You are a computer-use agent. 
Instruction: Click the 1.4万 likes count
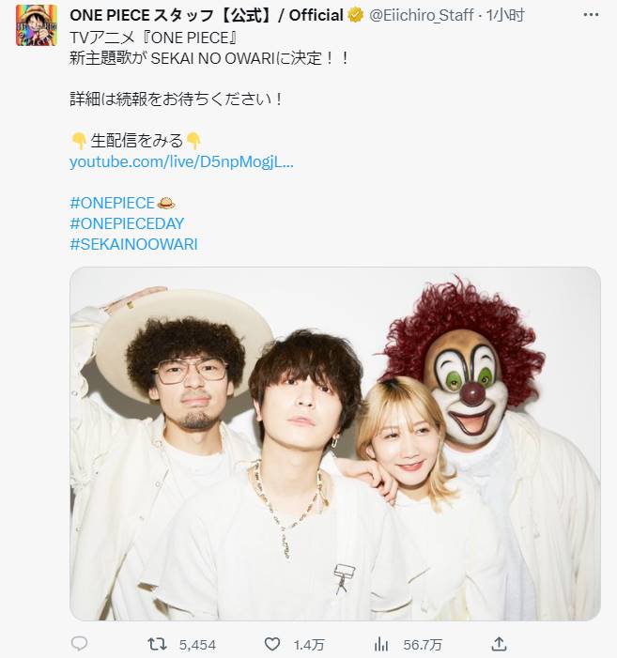pyautogui.click(x=309, y=645)
